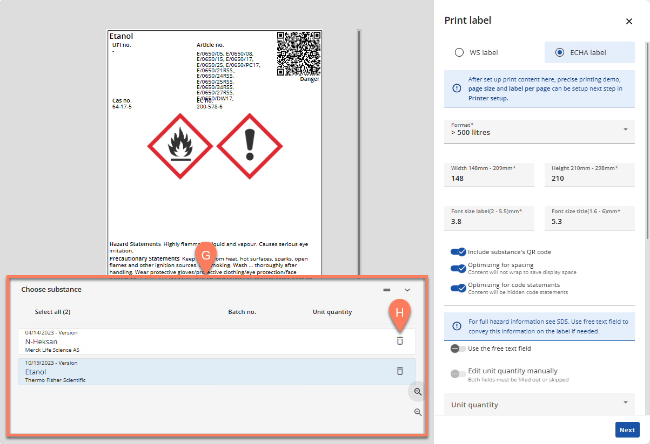The width and height of the screenshot is (650, 444).
Task: Turn off Optimizing for code statements
Action: [458, 288]
